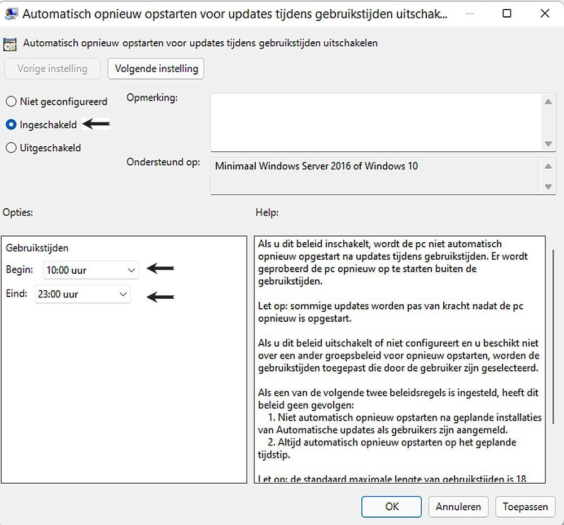The image size is (564, 525).
Task: Open the Eind time dropdown
Action: tap(82, 294)
